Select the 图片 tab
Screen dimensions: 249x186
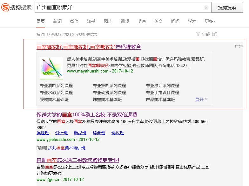coord(108,21)
